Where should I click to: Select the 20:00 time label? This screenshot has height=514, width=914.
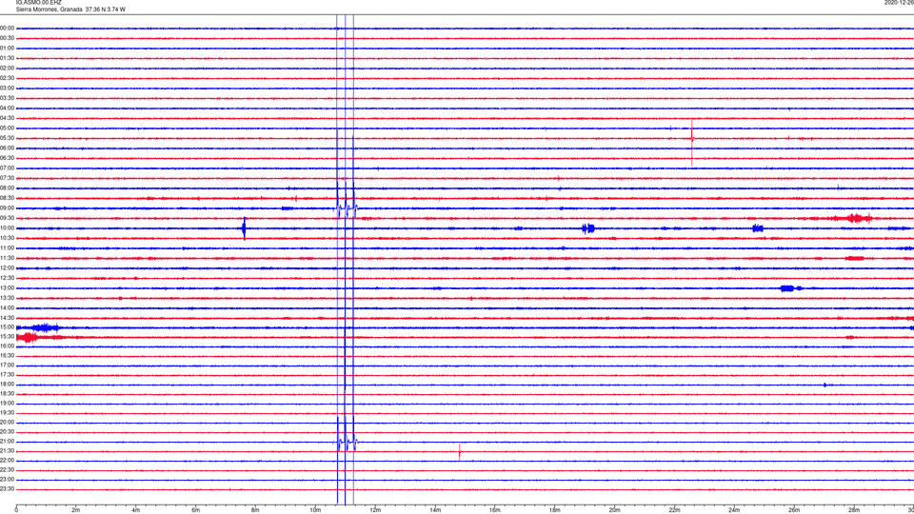[x=7, y=423]
